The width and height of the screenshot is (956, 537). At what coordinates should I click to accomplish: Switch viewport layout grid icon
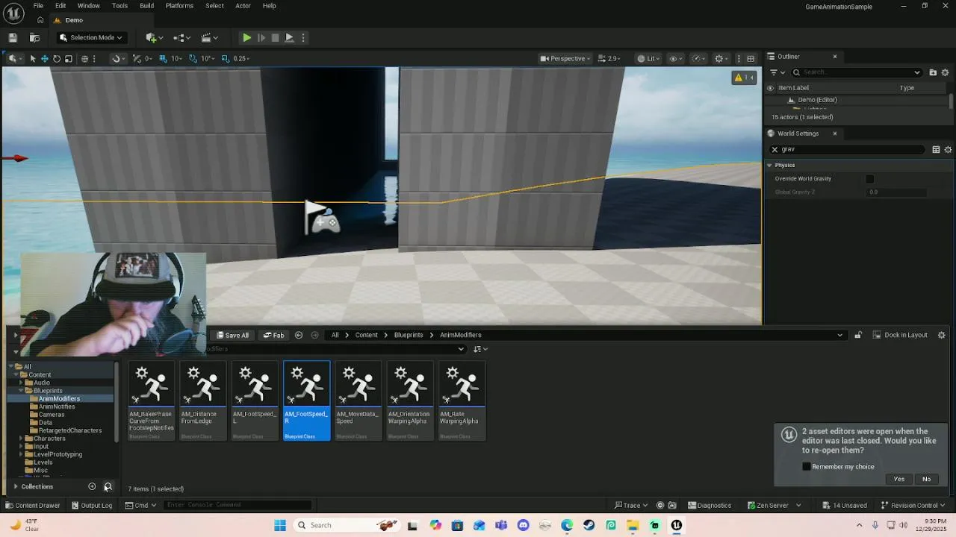pyautogui.click(x=751, y=58)
